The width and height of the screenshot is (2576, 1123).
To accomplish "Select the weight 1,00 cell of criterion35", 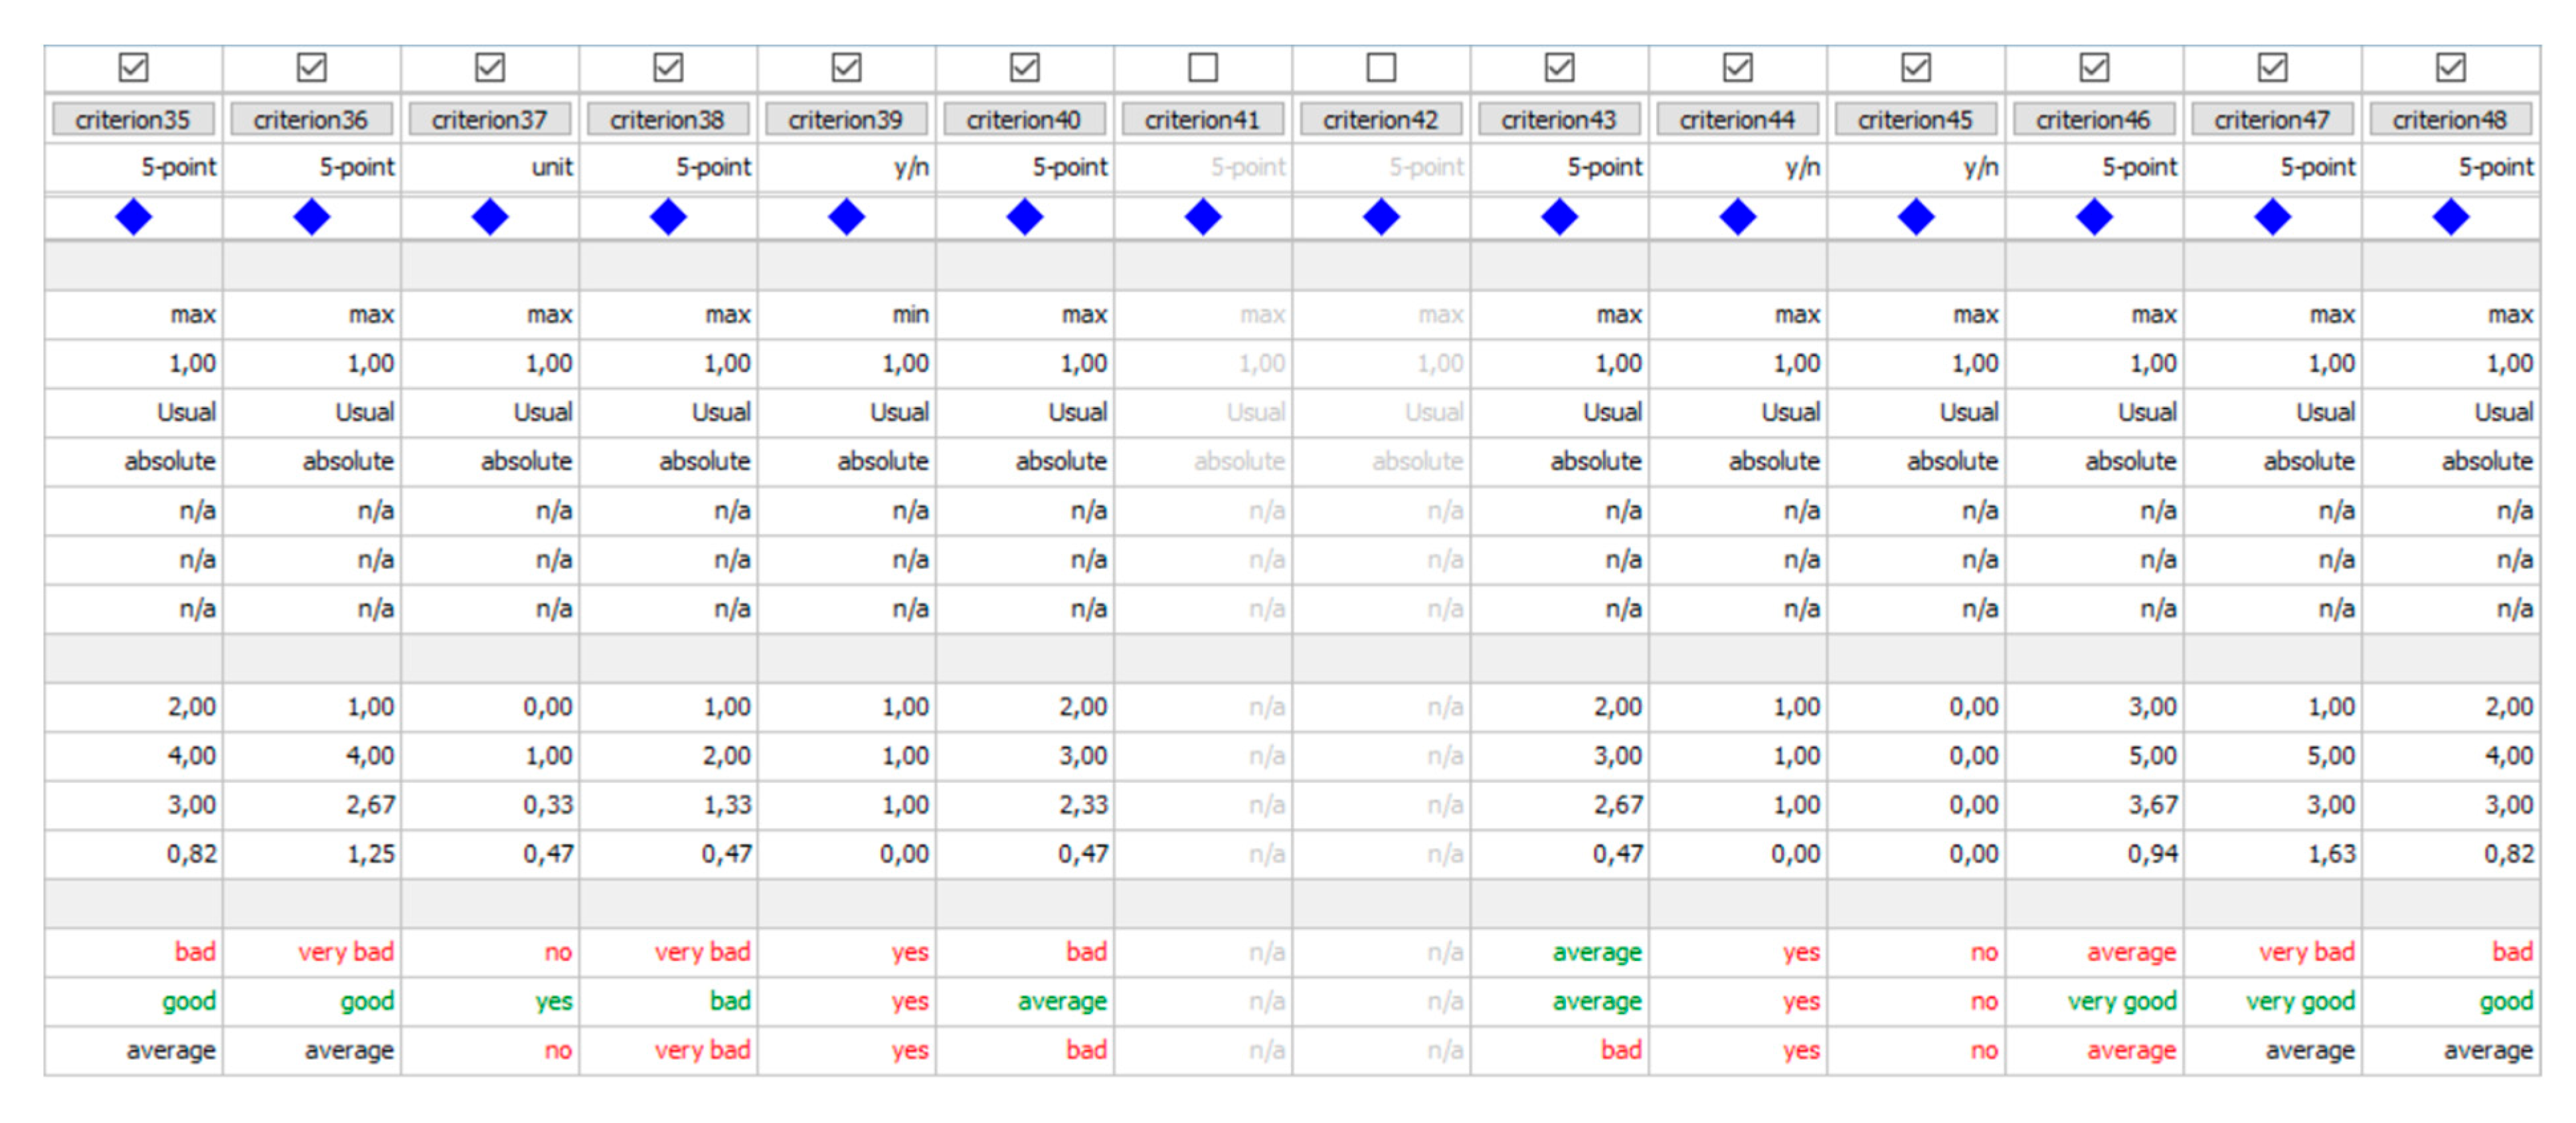I will (x=191, y=363).
